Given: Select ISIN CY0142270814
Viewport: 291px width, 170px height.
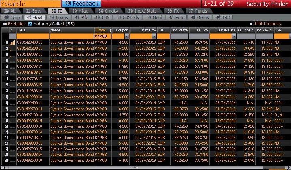Looking at the screenshot, I should coord(30,109).
